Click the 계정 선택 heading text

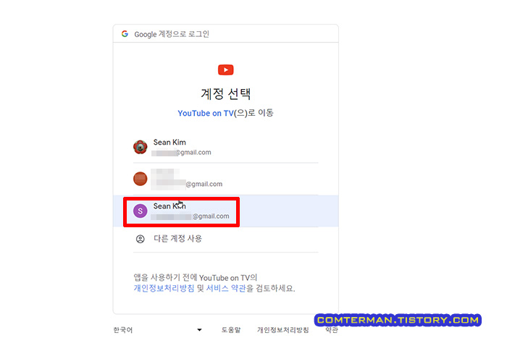click(x=226, y=94)
